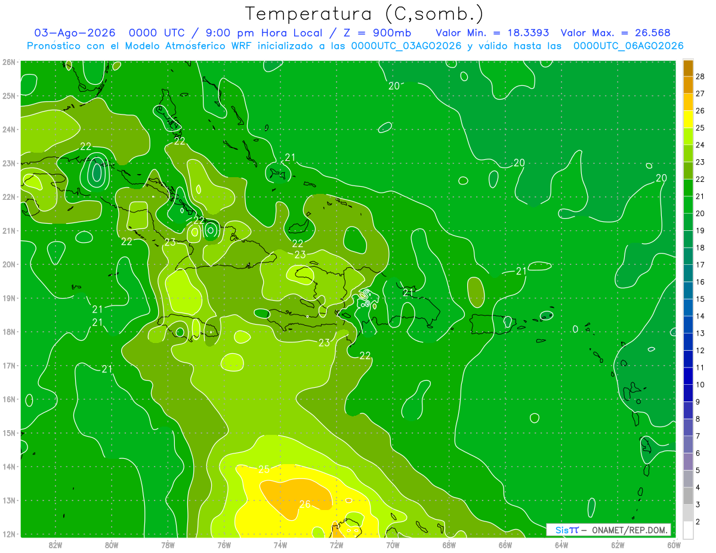Viewport: 716px width, 553px height.
Task: Click the '72W' longitude axis label
Action: click(336, 545)
